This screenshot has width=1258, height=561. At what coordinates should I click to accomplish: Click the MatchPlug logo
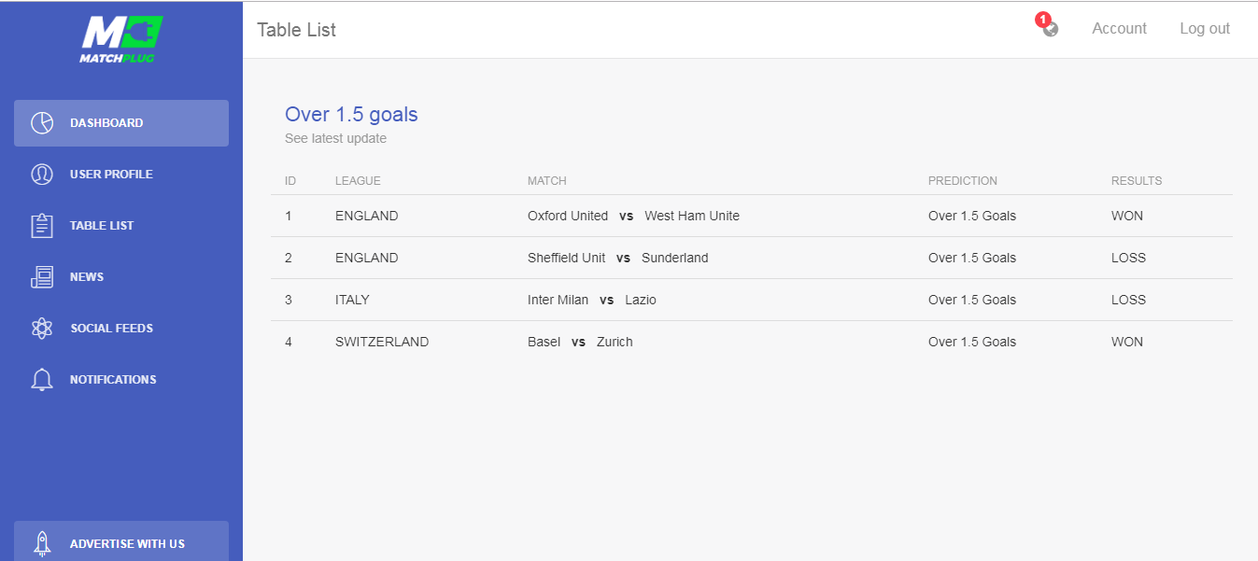(120, 39)
